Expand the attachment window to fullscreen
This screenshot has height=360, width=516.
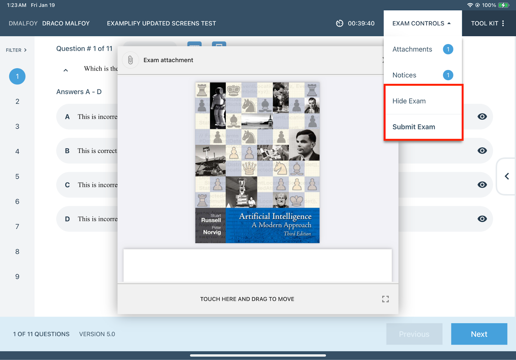click(385, 299)
